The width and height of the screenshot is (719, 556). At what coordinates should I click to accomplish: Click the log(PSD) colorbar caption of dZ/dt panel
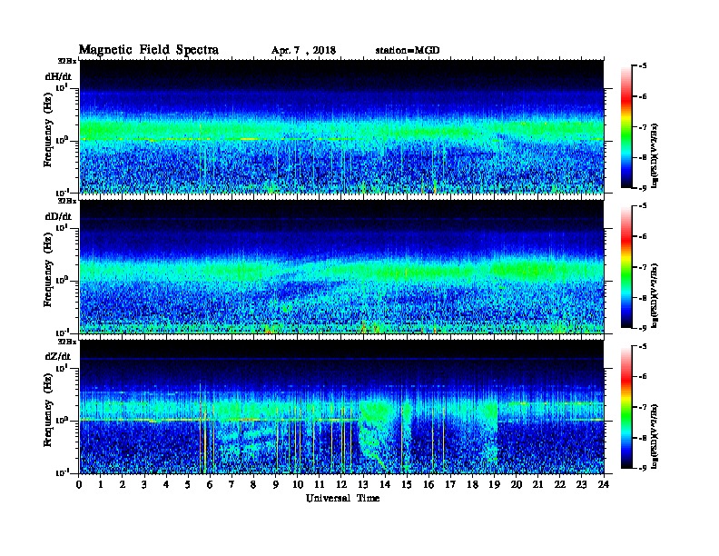655,436
